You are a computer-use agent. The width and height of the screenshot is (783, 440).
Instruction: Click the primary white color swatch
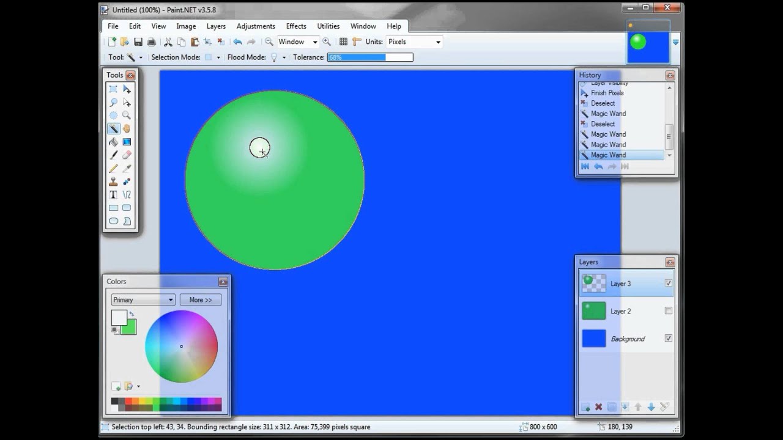click(x=119, y=318)
